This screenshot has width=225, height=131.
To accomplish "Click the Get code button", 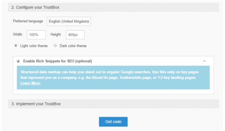I will click(113, 122).
